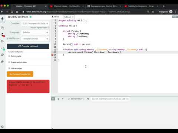Switch to Expressions and Control Structures browser tab
The image size is (178, 133).
pos(104,6)
